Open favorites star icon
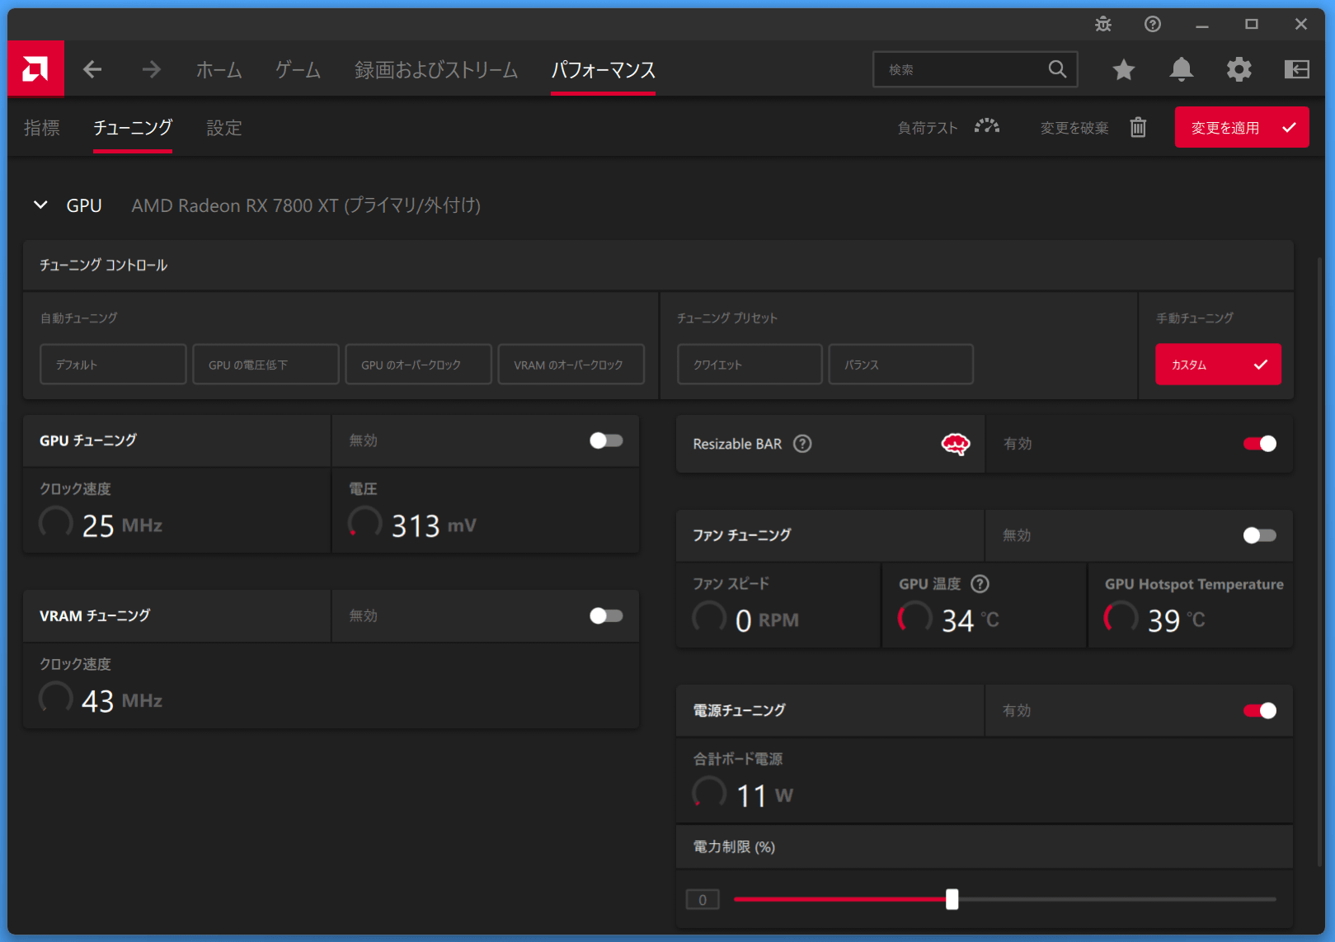Viewport: 1335px width, 942px height. (1123, 69)
